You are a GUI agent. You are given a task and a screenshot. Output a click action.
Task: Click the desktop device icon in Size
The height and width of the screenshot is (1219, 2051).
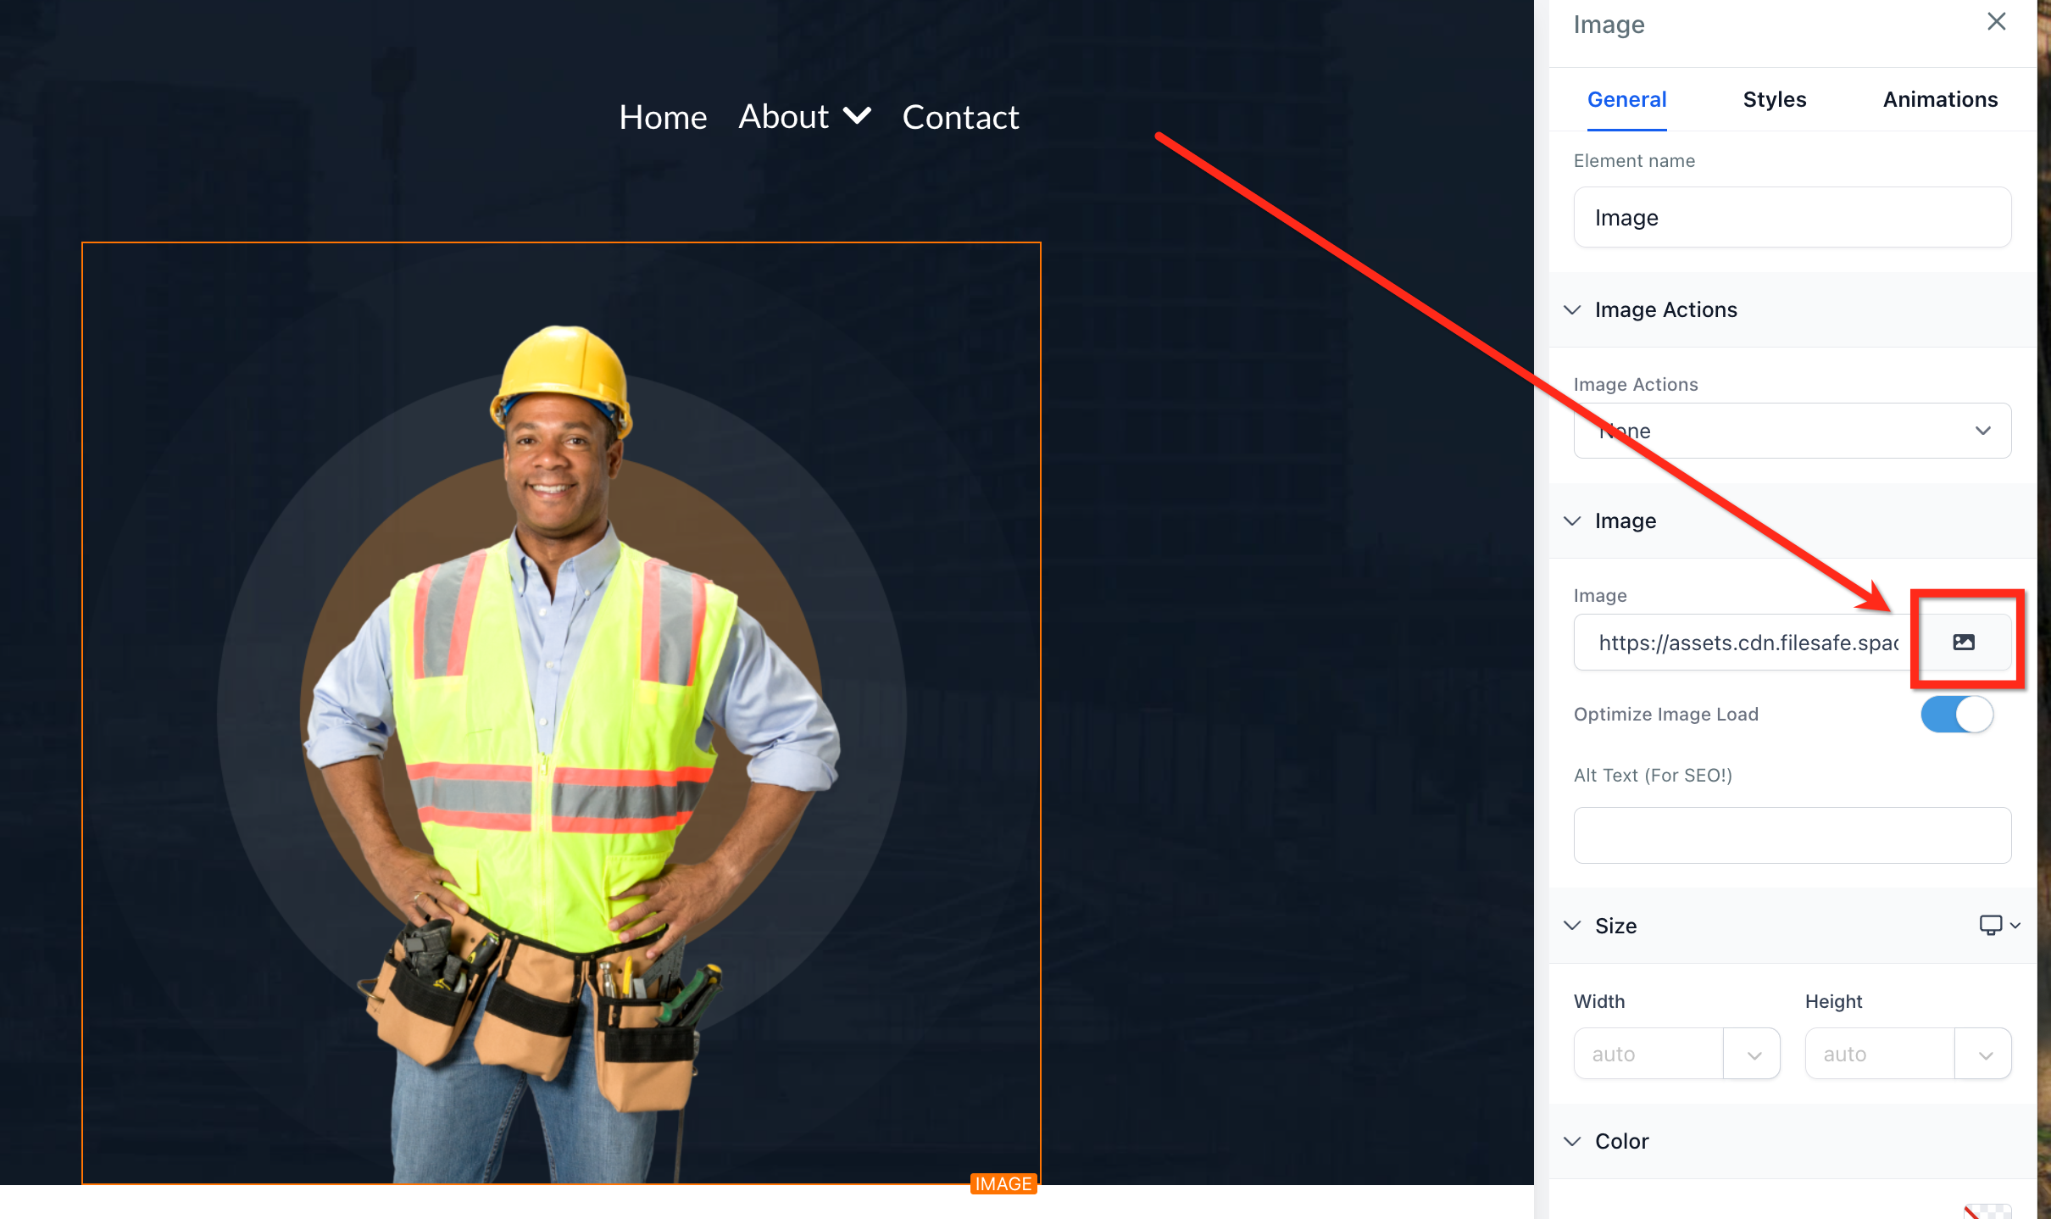tap(1990, 925)
